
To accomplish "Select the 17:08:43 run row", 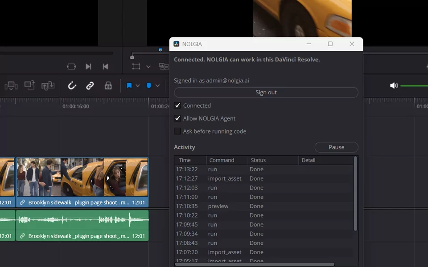I will tap(264, 243).
